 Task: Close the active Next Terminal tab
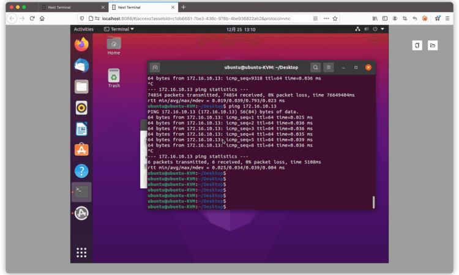(x=173, y=7)
